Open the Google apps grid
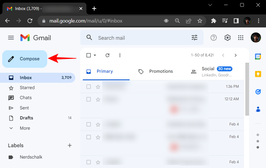This screenshot has width=266, height=168. tap(241, 38)
